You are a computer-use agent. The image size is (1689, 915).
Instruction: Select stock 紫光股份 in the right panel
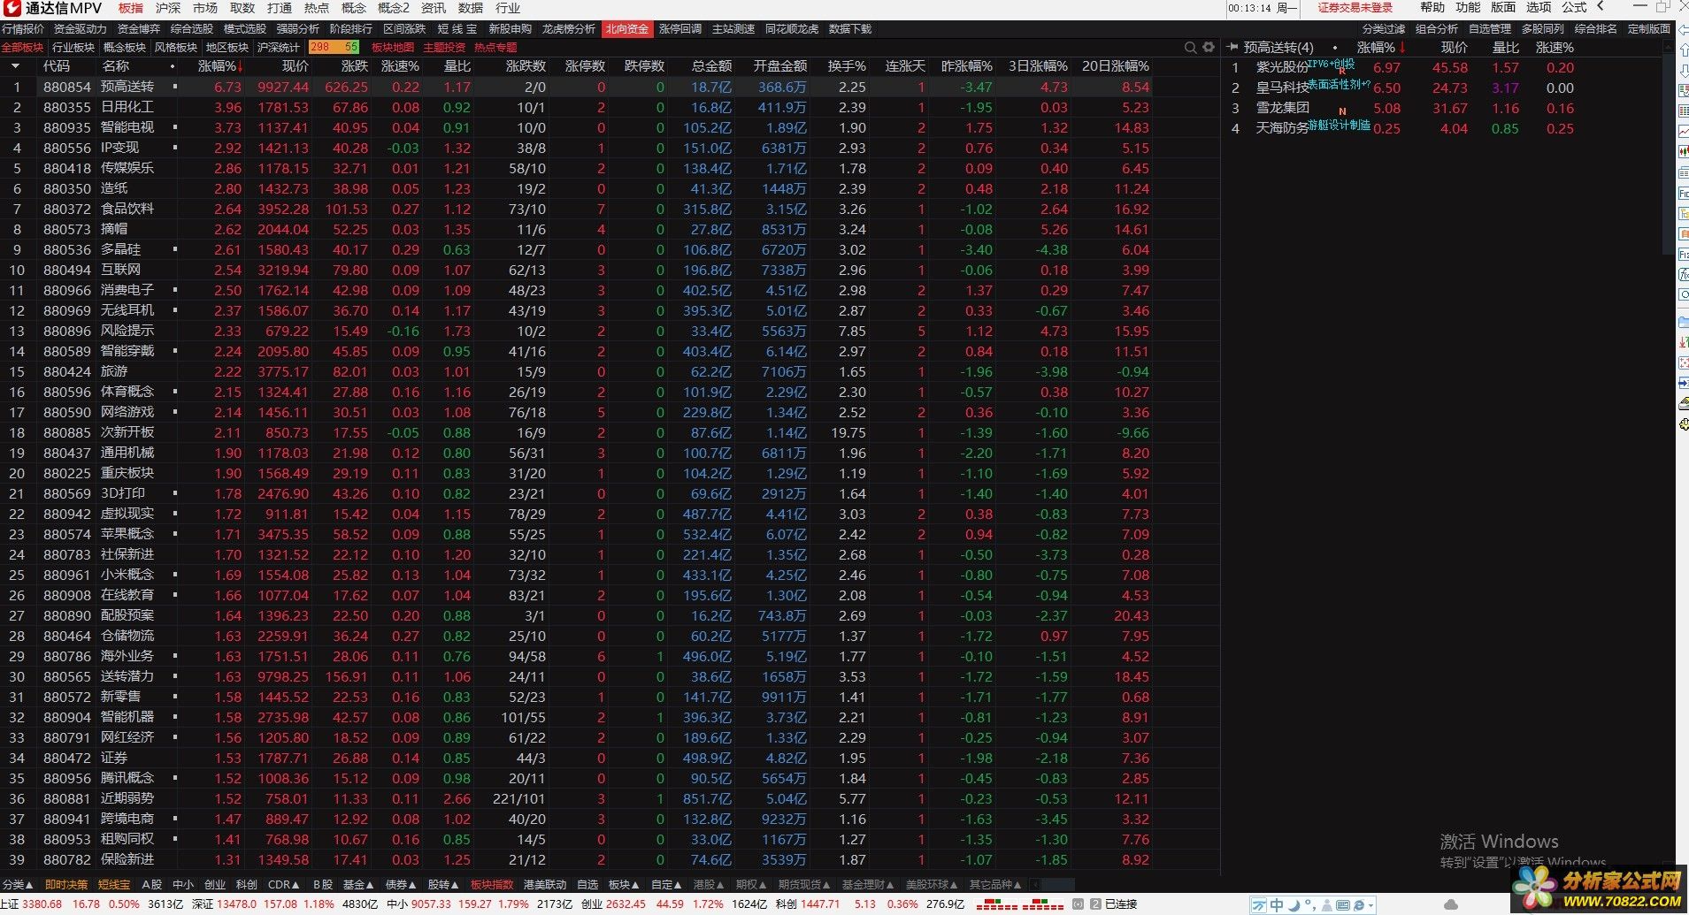pyautogui.click(x=1282, y=67)
